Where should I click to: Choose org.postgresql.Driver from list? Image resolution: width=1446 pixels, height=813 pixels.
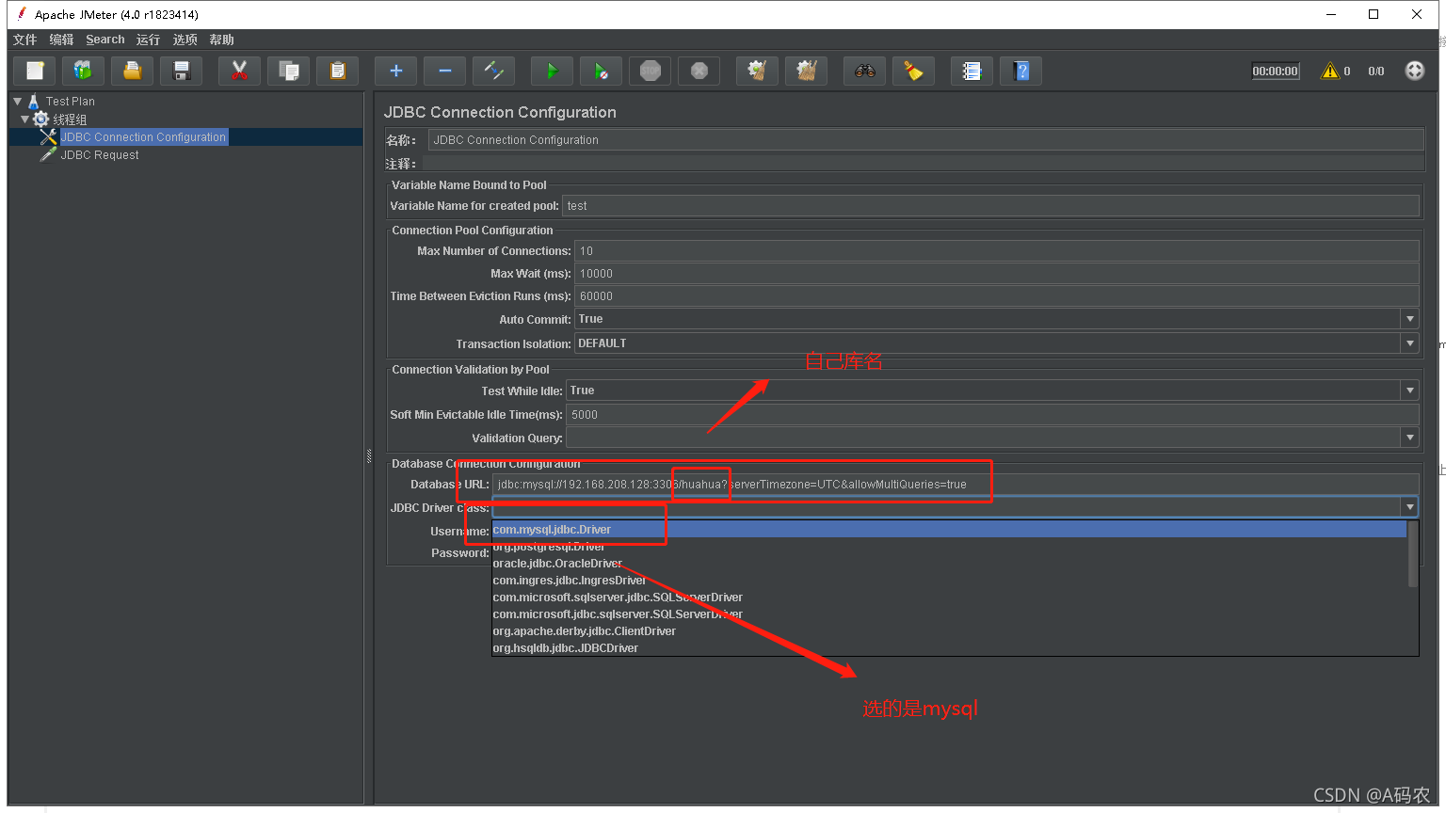949,547
